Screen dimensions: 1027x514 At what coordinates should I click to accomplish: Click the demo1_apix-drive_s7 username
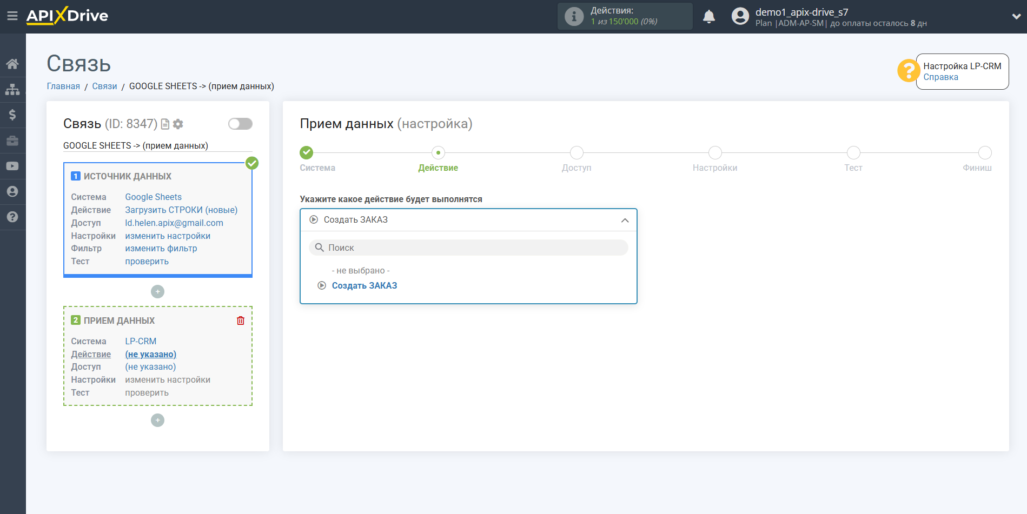point(801,12)
